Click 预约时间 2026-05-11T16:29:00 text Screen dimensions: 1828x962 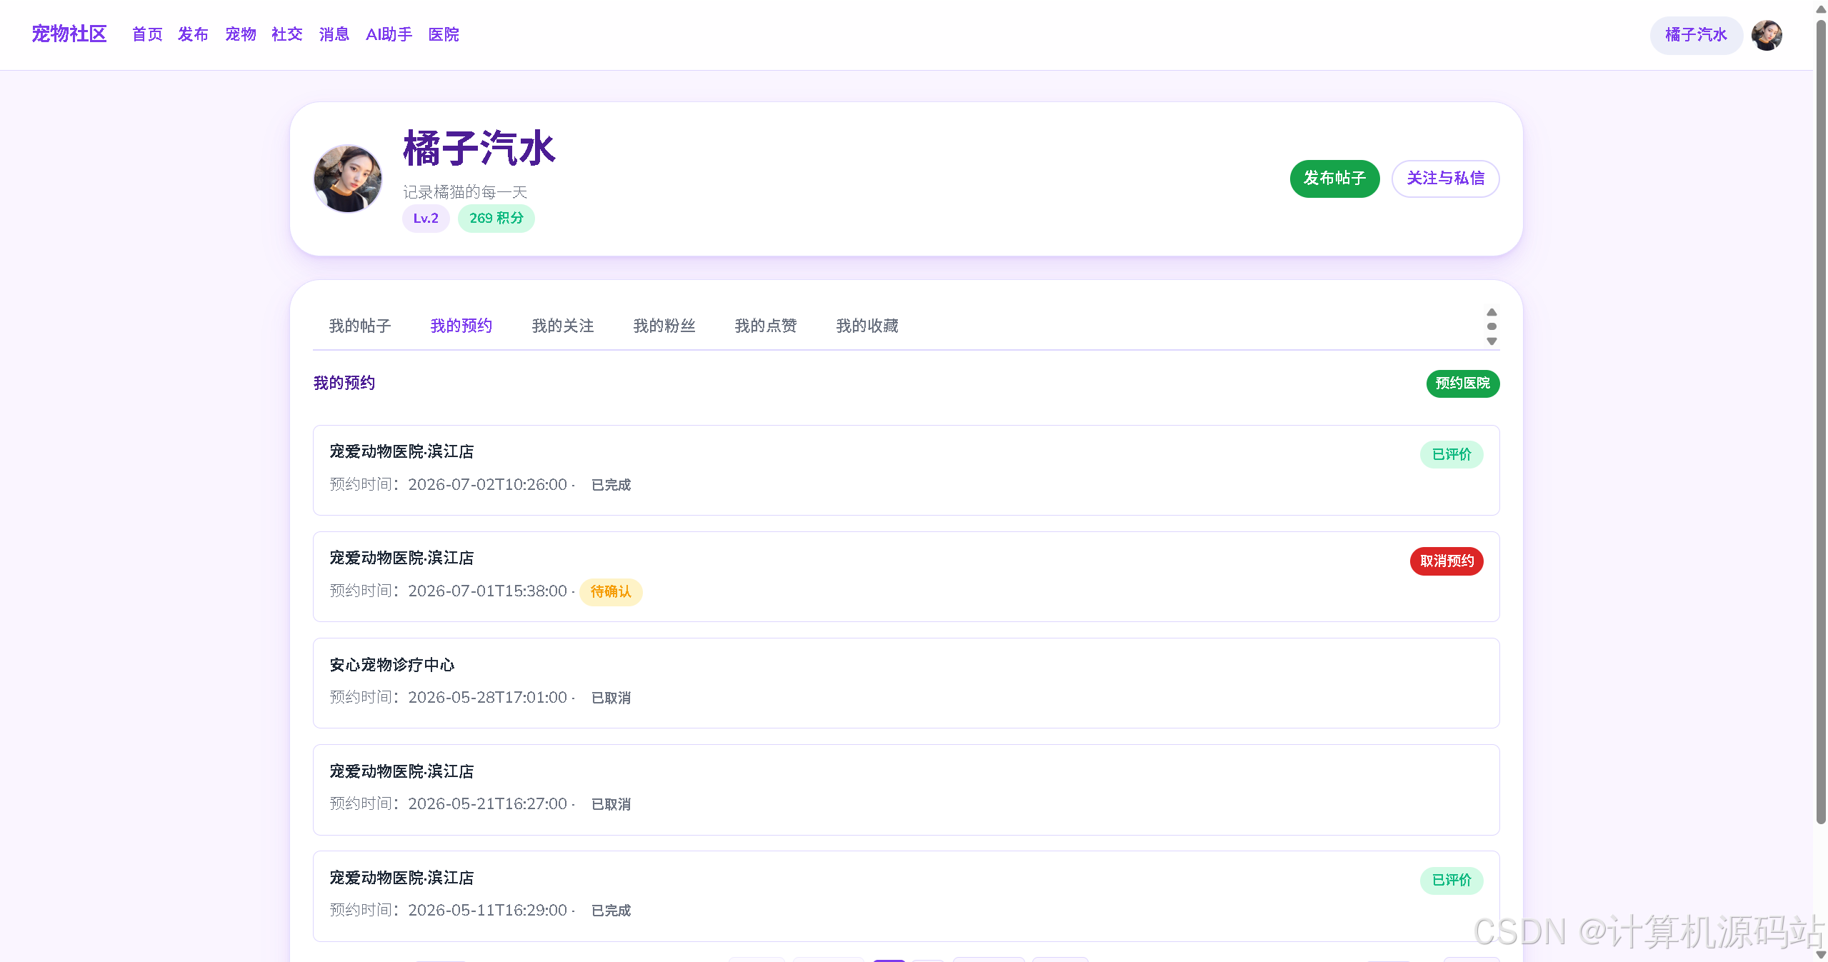pyautogui.click(x=449, y=911)
